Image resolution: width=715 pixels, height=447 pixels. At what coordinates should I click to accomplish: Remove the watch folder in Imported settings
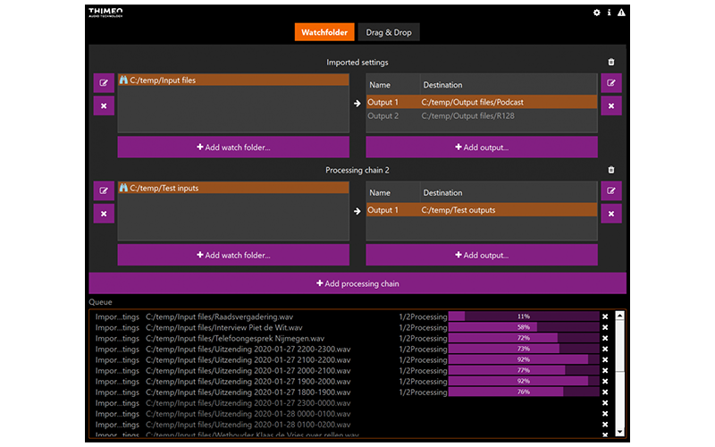(104, 105)
